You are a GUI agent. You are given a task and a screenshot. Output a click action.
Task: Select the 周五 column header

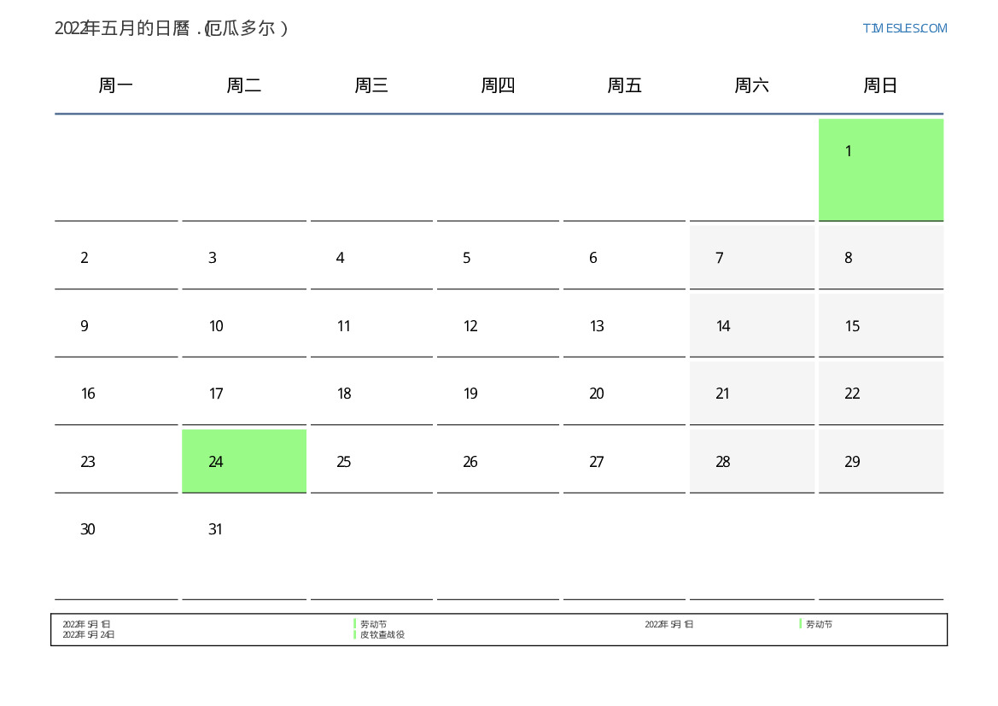(624, 85)
